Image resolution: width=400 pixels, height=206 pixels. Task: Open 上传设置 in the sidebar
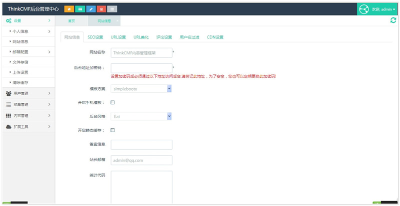coord(20,72)
